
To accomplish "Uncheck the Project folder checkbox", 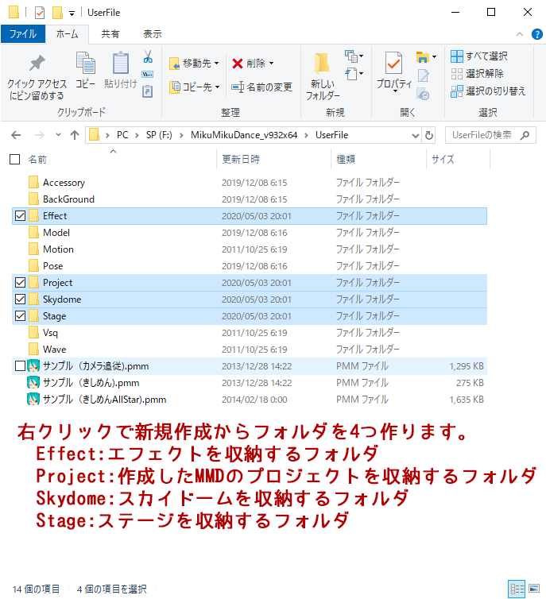I will pyautogui.click(x=20, y=283).
